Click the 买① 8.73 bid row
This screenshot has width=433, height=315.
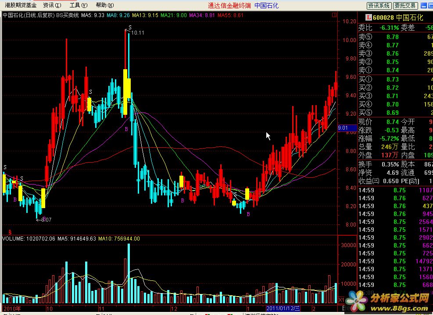click(395, 79)
